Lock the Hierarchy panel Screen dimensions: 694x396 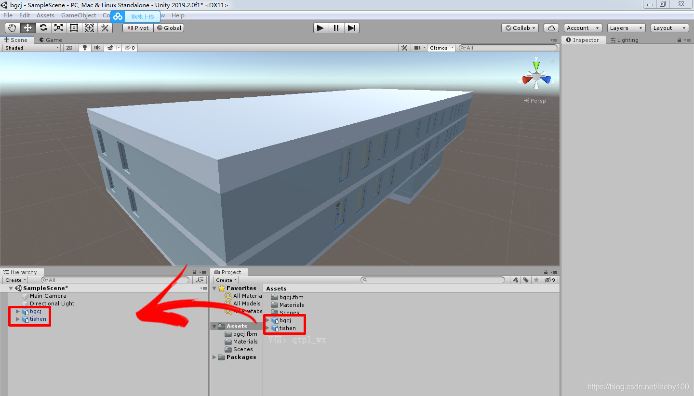point(194,272)
